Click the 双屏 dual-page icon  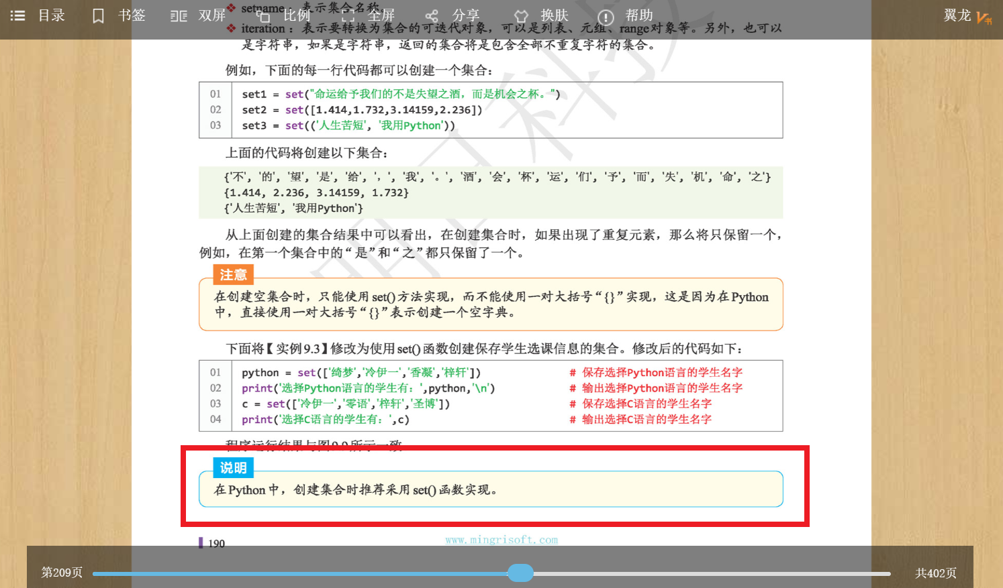(179, 15)
